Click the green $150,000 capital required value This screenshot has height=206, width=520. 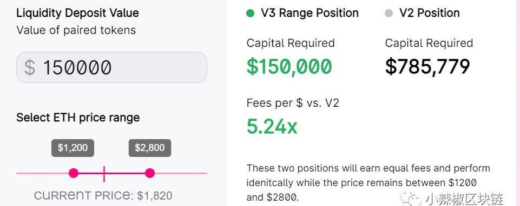(x=289, y=66)
